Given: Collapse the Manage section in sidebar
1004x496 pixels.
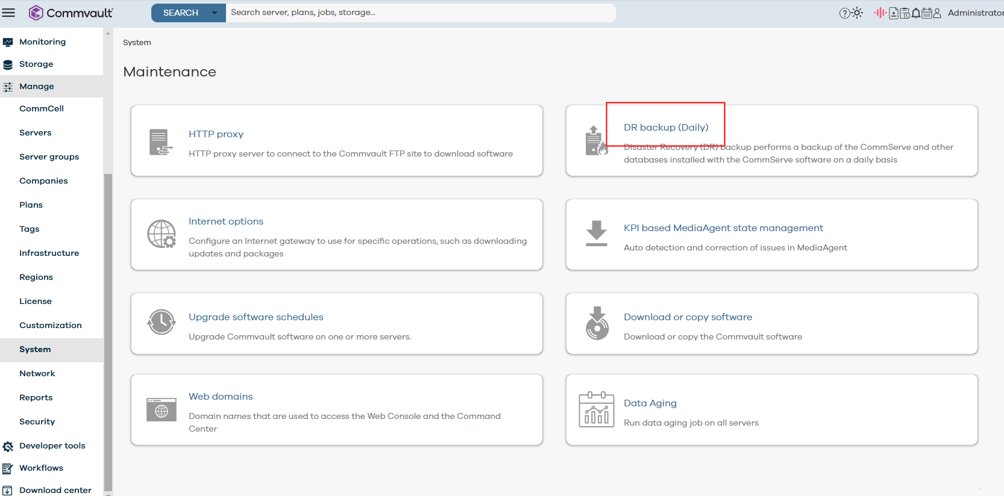Looking at the screenshot, I should (x=36, y=86).
